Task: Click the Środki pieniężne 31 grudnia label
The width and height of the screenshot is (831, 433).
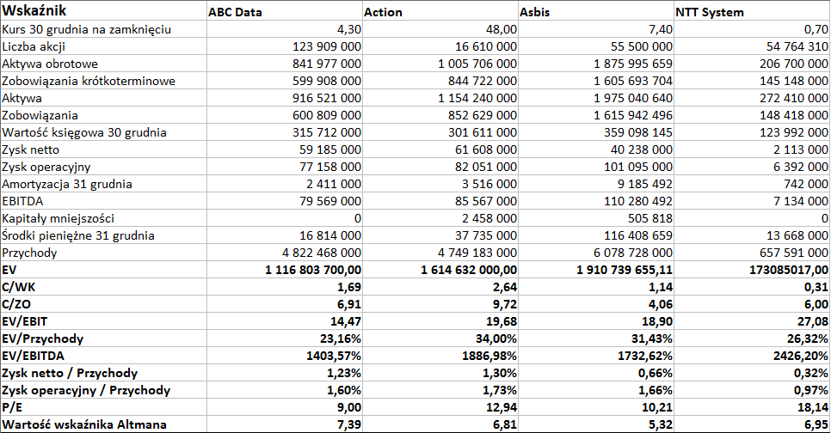Action: [78, 235]
